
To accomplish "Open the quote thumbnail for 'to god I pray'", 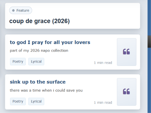I will click(127, 52).
